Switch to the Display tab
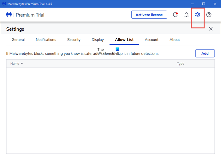 point(98,40)
